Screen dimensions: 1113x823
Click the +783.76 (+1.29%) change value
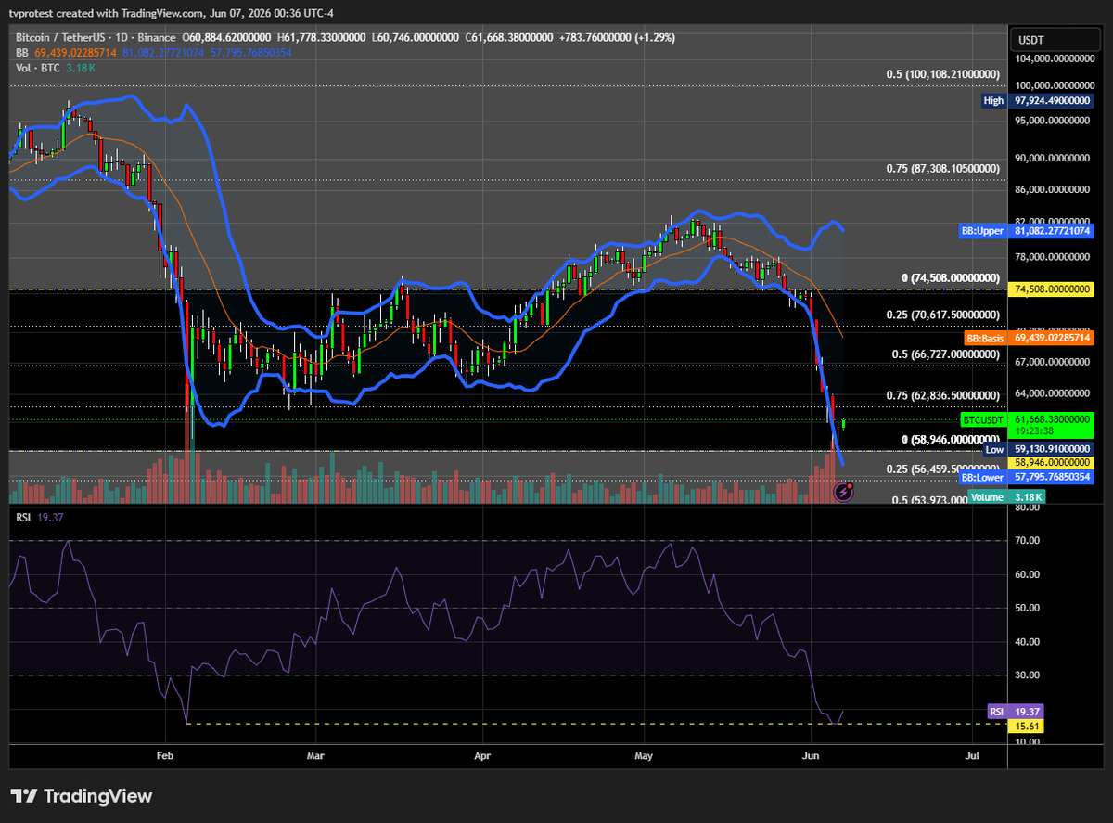(616, 38)
